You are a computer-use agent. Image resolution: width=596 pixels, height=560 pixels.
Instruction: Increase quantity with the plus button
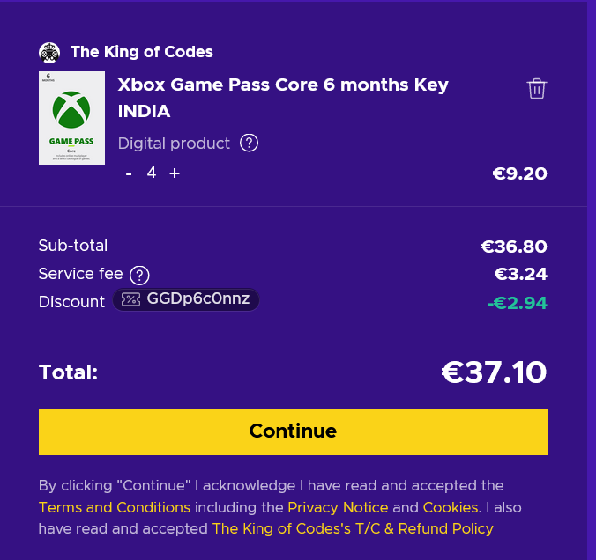coord(175,173)
